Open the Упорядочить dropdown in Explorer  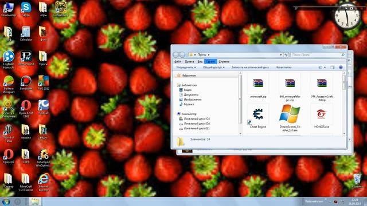point(186,68)
